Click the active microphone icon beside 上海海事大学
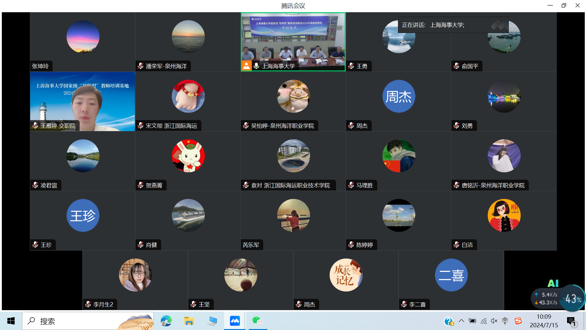586x330 pixels. [x=256, y=66]
